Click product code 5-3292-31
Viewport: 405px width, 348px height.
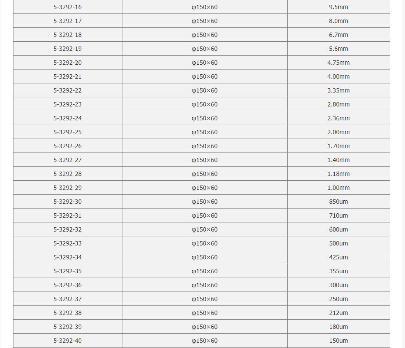point(67,215)
